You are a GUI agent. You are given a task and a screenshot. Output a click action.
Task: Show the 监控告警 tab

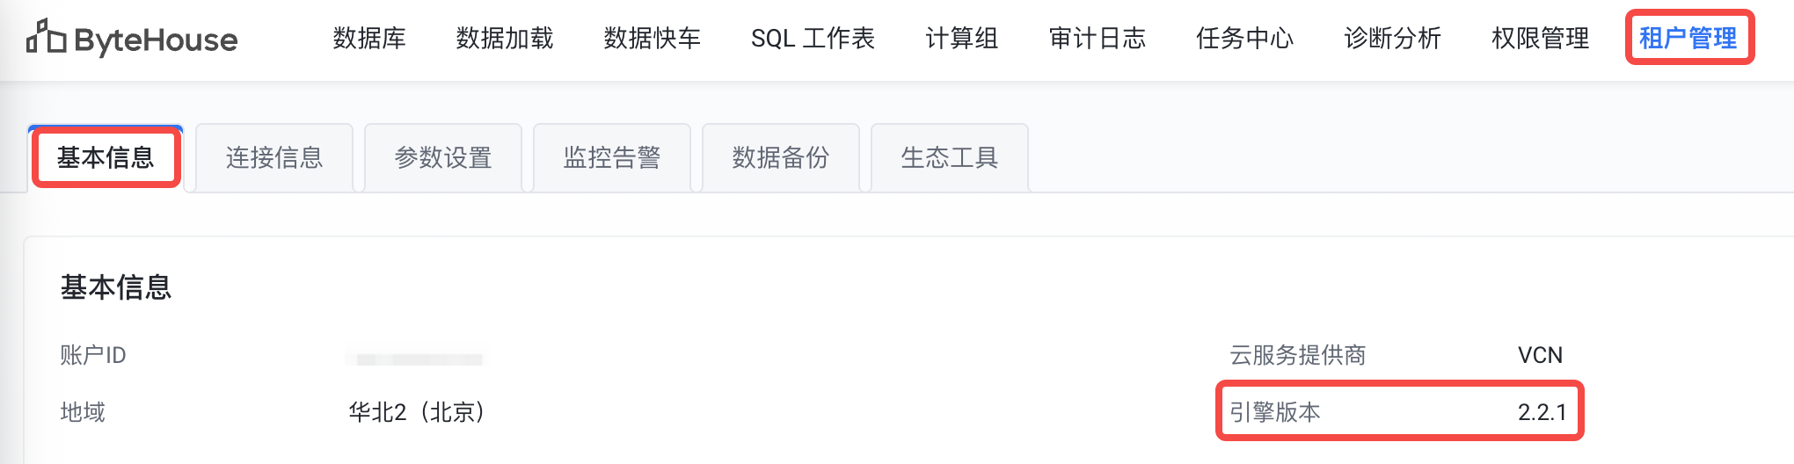point(612,158)
